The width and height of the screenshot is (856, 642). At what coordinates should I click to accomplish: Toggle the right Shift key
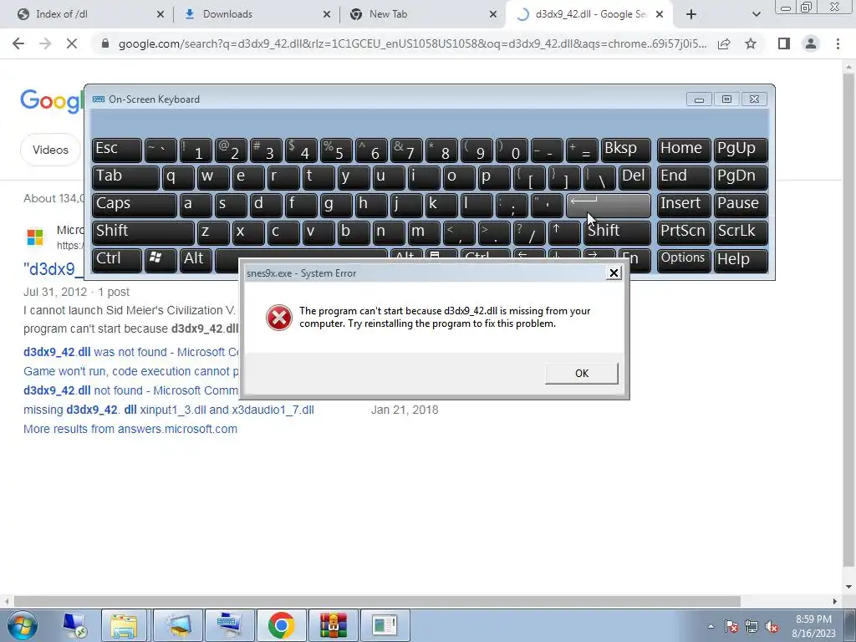pos(617,232)
